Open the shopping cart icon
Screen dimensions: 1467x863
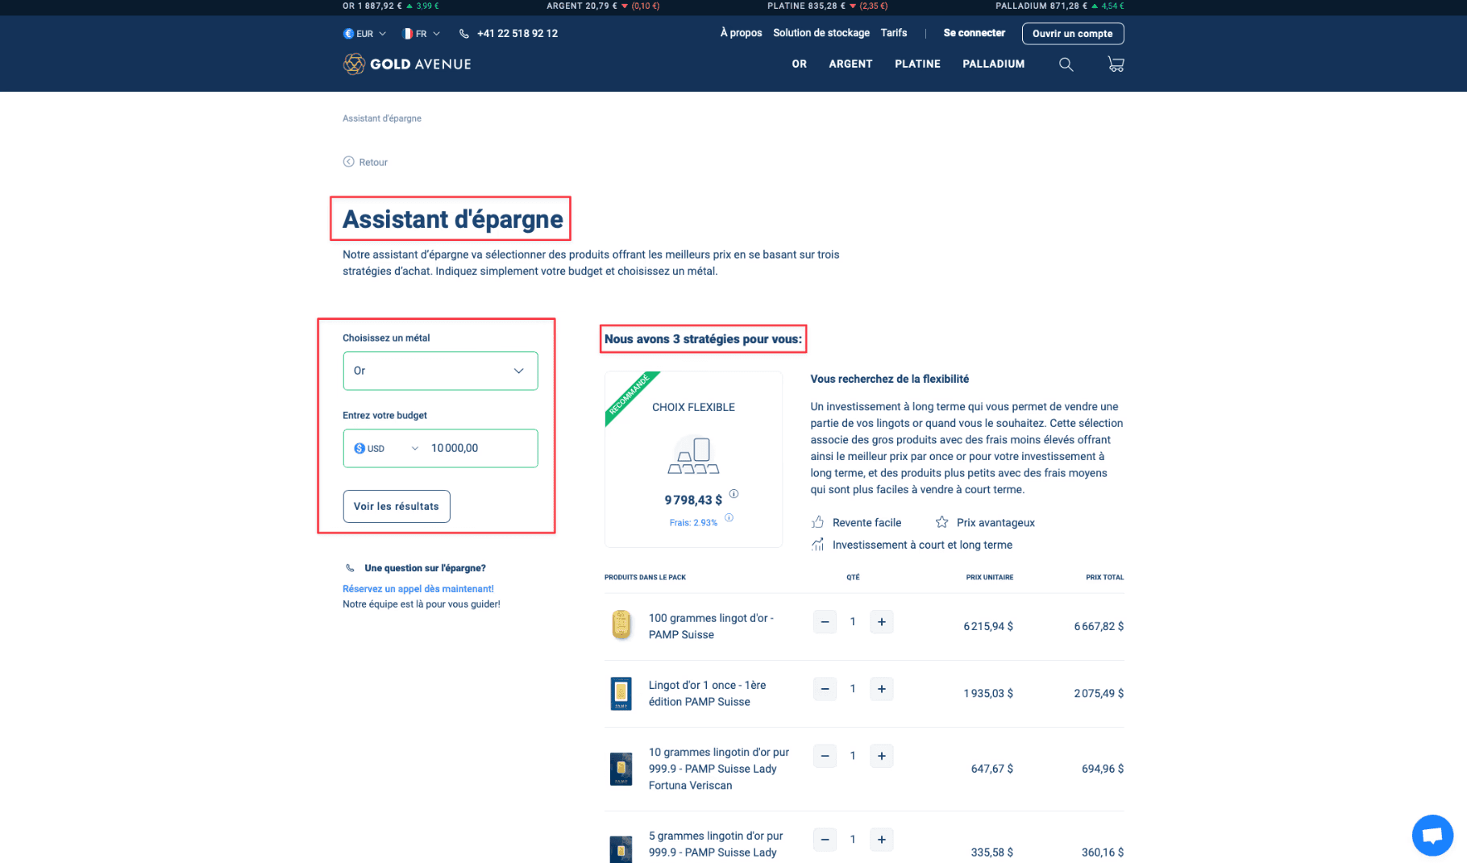(1116, 64)
